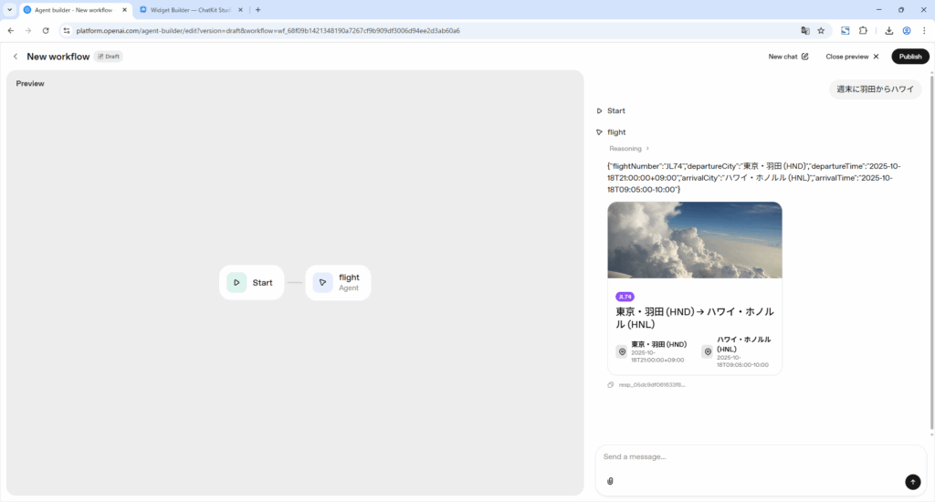Bookmark this page with the star icon
935x502 pixels.
821,30
